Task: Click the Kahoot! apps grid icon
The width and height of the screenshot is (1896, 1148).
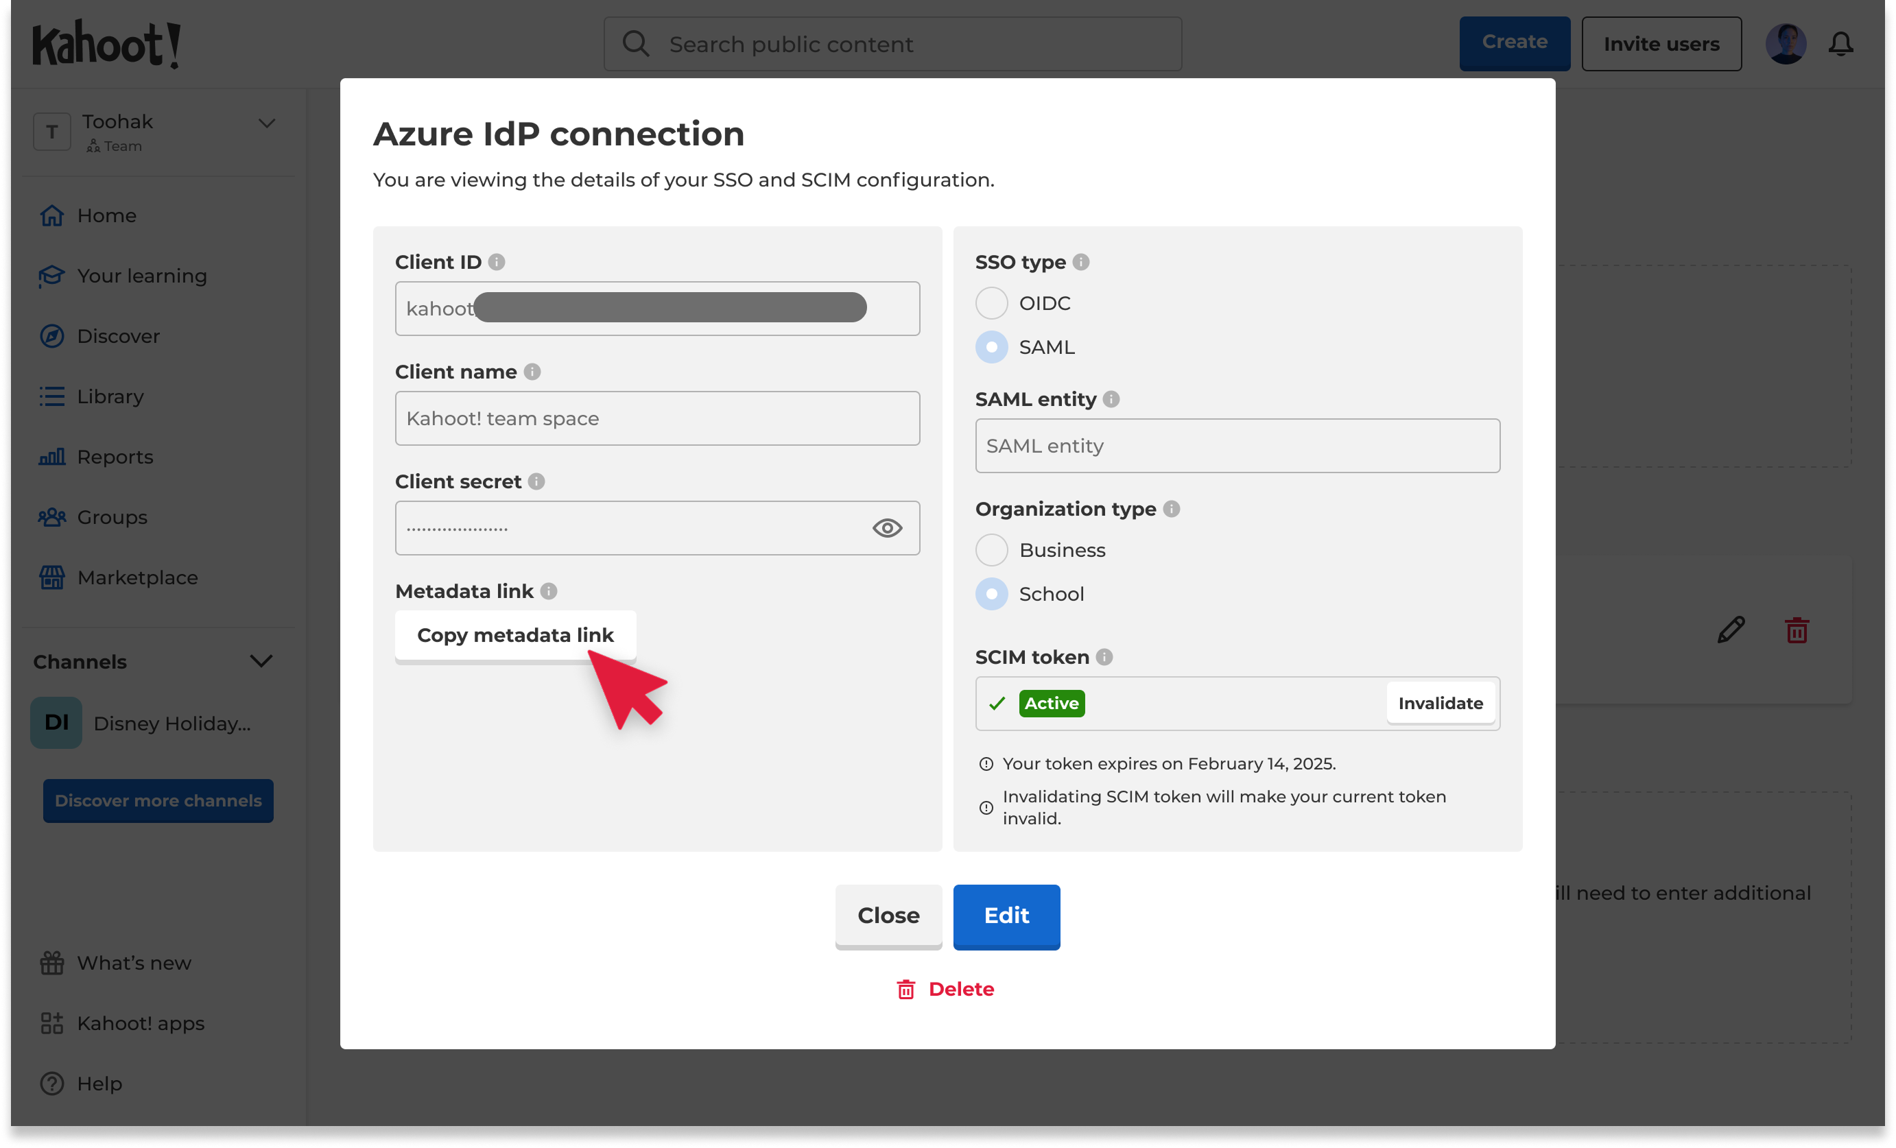Action: pos(51,1023)
